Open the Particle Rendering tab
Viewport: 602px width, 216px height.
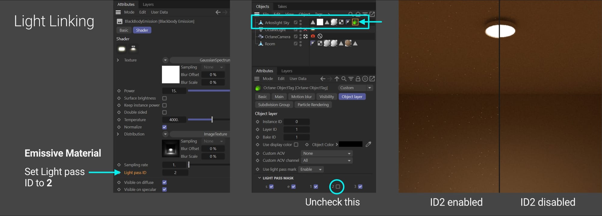(313, 105)
